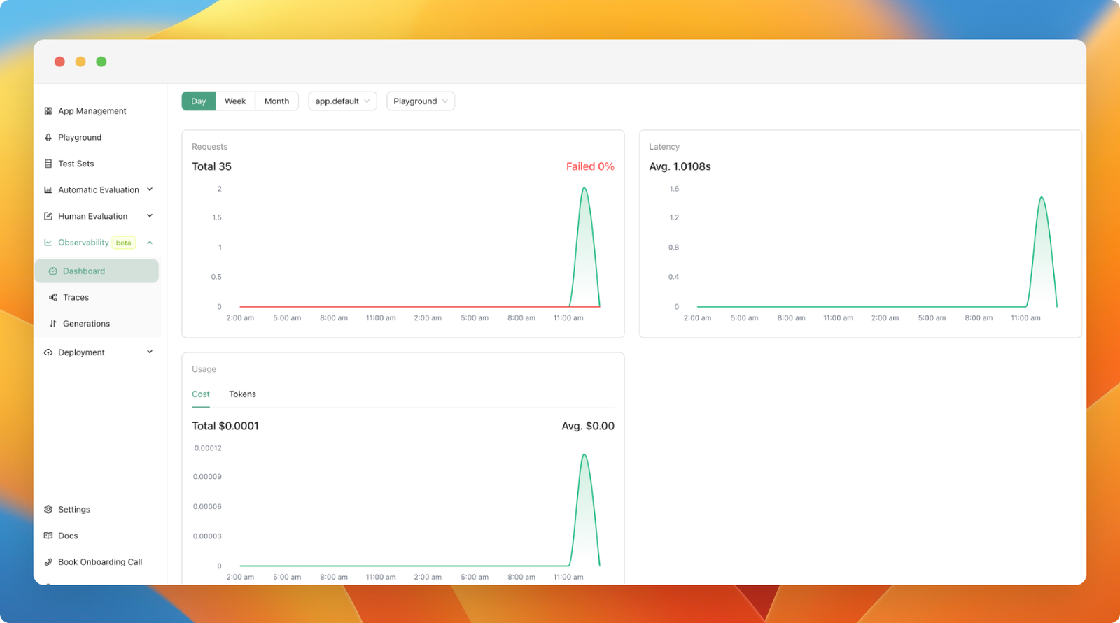Switch to the Cost usage tab

(x=201, y=394)
